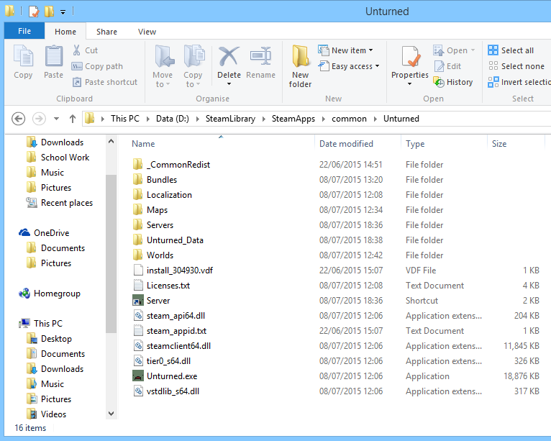
Task: Sort by Date modified column header
Action: (346, 144)
